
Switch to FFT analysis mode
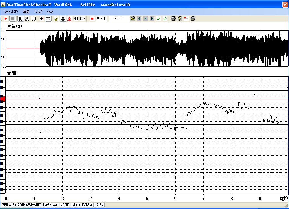tap(76, 19)
